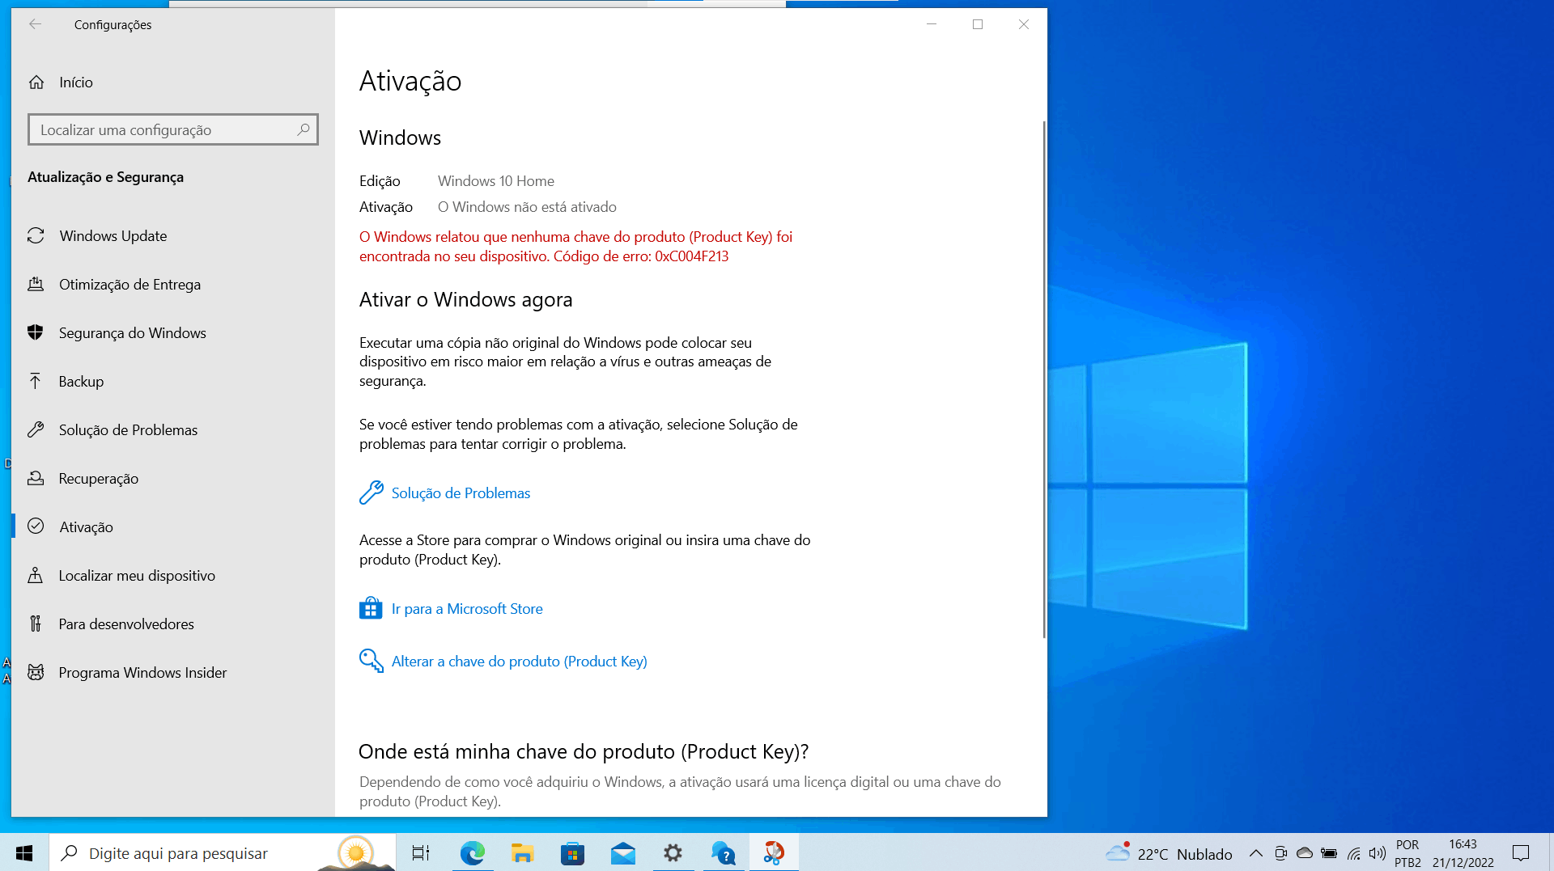Click the error code 0xC004F213 message
The height and width of the screenshot is (871, 1554).
click(576, 247)
